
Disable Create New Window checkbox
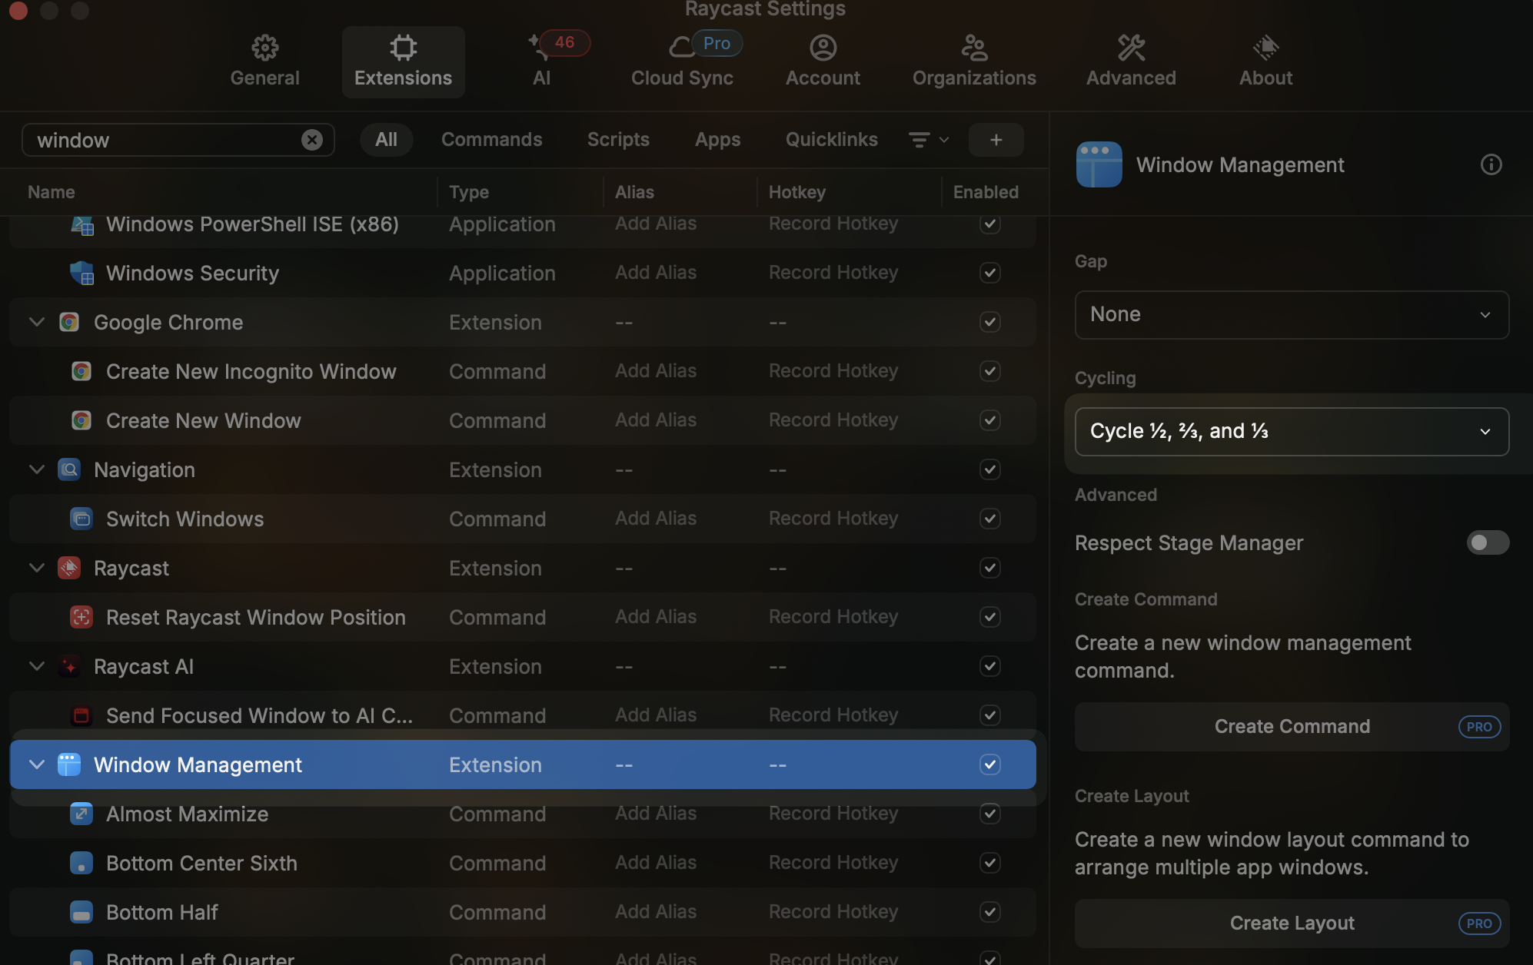[x=989, y=420]
